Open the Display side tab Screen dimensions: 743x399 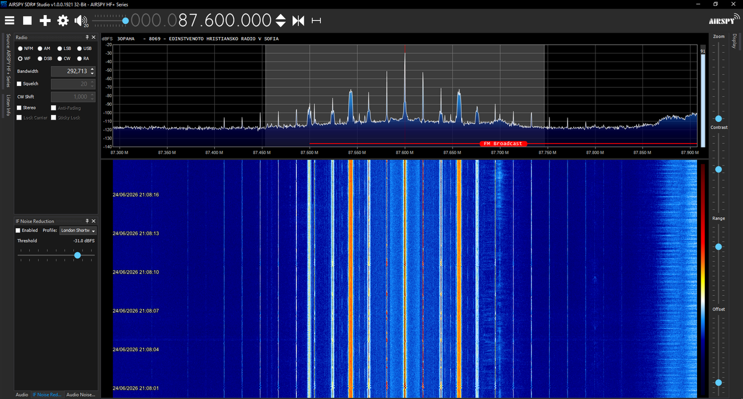pyautogui.click(x=734, y=41)
